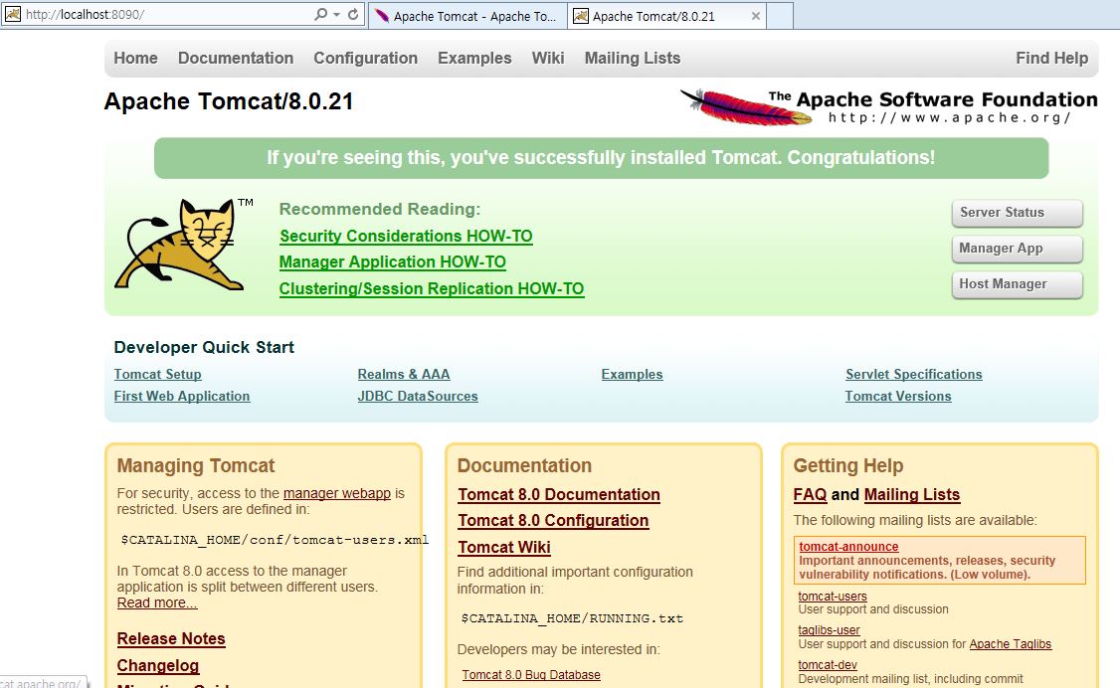1120x688 pixels.
Task: Follow the First Web Application link
Action: [x=182, y=396]
